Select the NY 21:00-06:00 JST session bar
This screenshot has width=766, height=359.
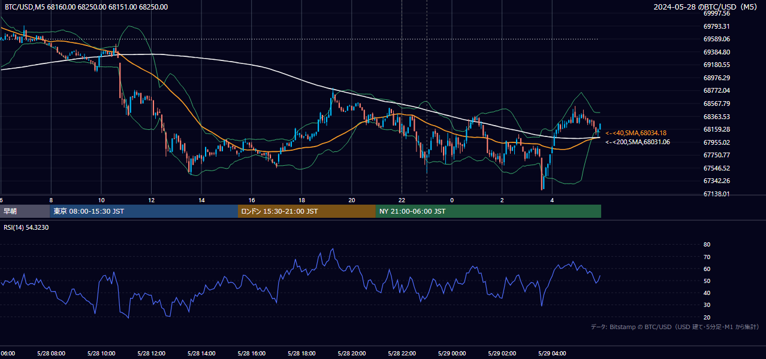coord(488,211)
